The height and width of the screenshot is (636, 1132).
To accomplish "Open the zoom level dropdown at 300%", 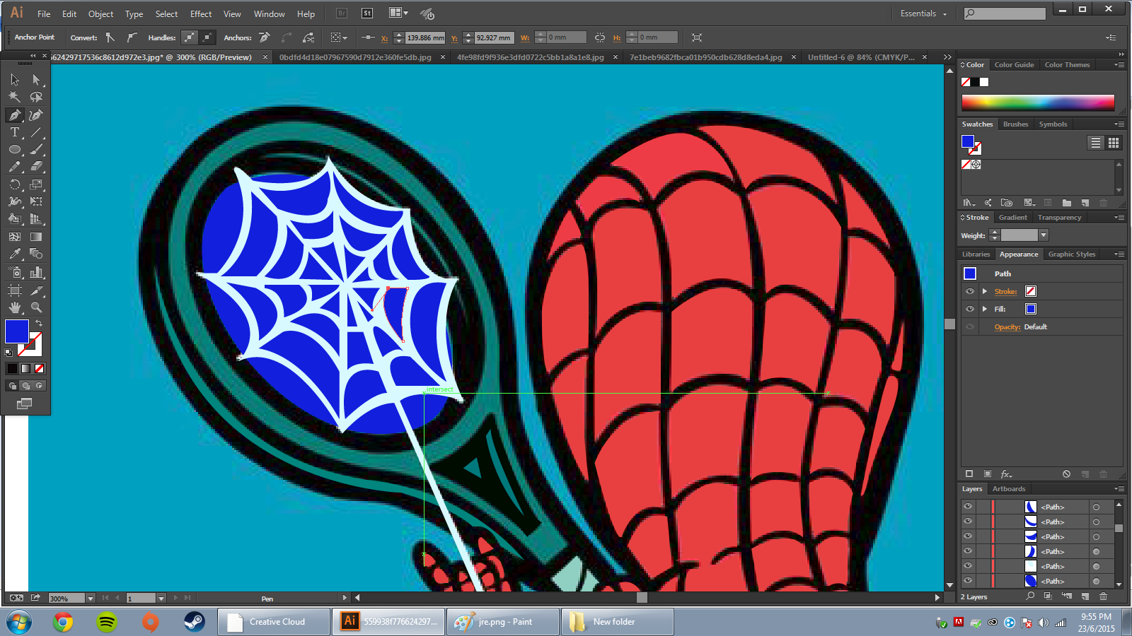I will click(x=90, y=599).
